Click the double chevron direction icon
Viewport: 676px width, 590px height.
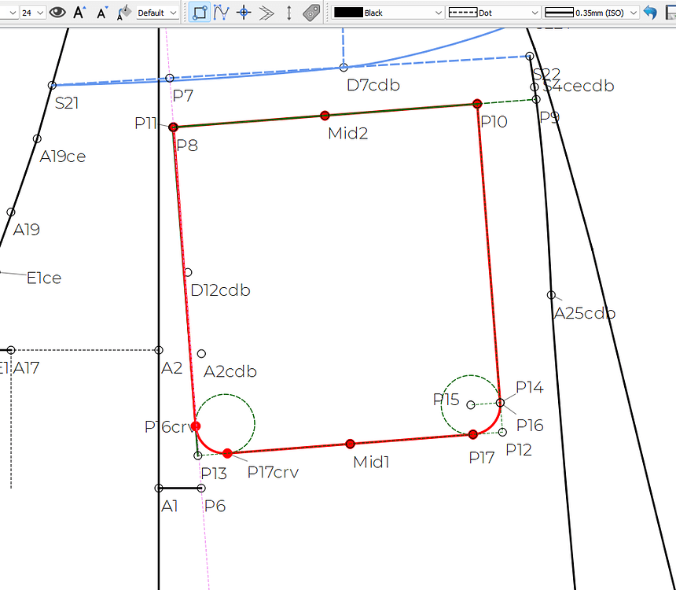(x=266, y=13)
